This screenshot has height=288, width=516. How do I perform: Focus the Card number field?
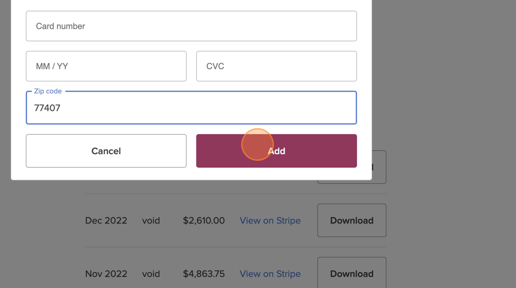coord(191,26)
